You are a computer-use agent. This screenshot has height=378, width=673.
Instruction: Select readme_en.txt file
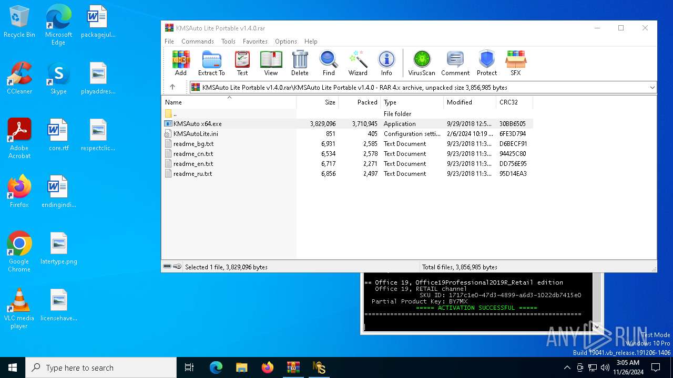[x=347, y=164]
